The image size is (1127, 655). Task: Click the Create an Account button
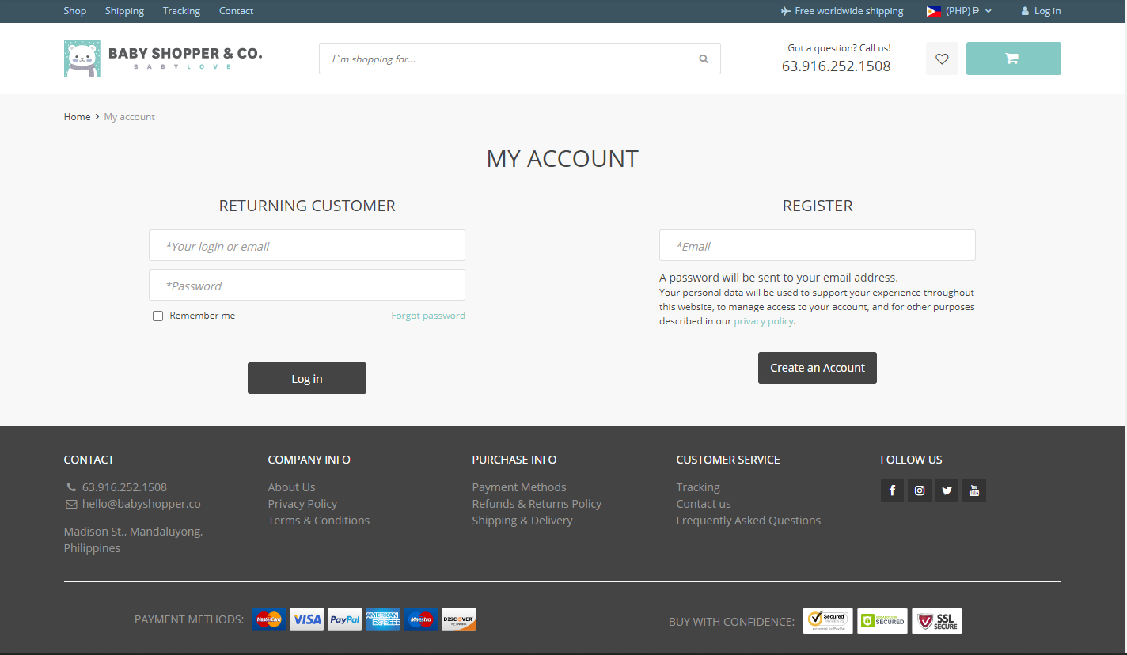817,368
